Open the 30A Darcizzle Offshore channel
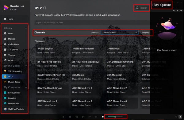 coord(122,64)
